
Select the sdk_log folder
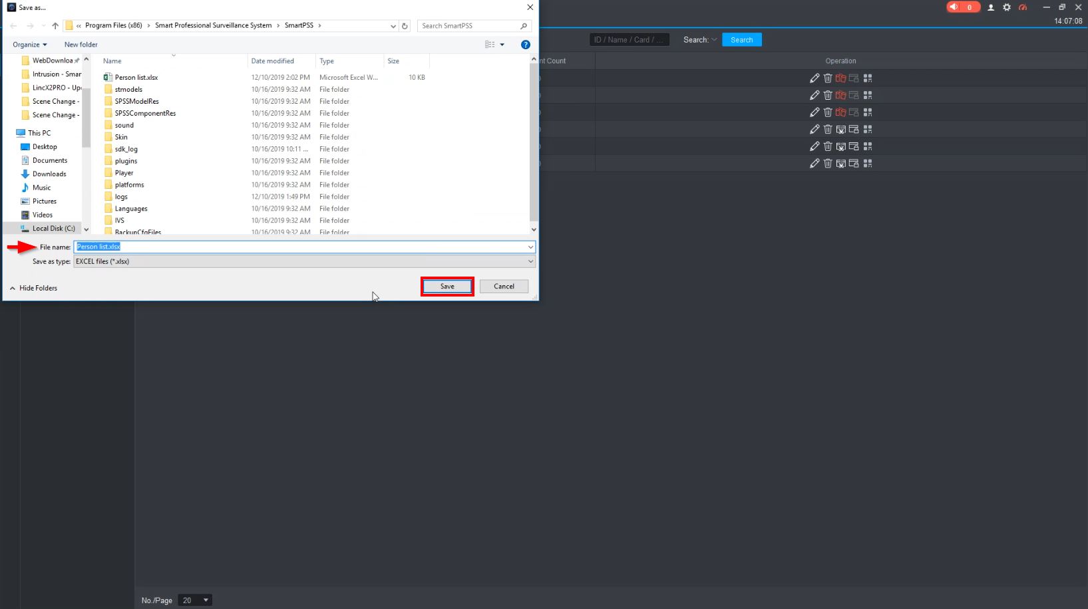[x=126, y=149]
